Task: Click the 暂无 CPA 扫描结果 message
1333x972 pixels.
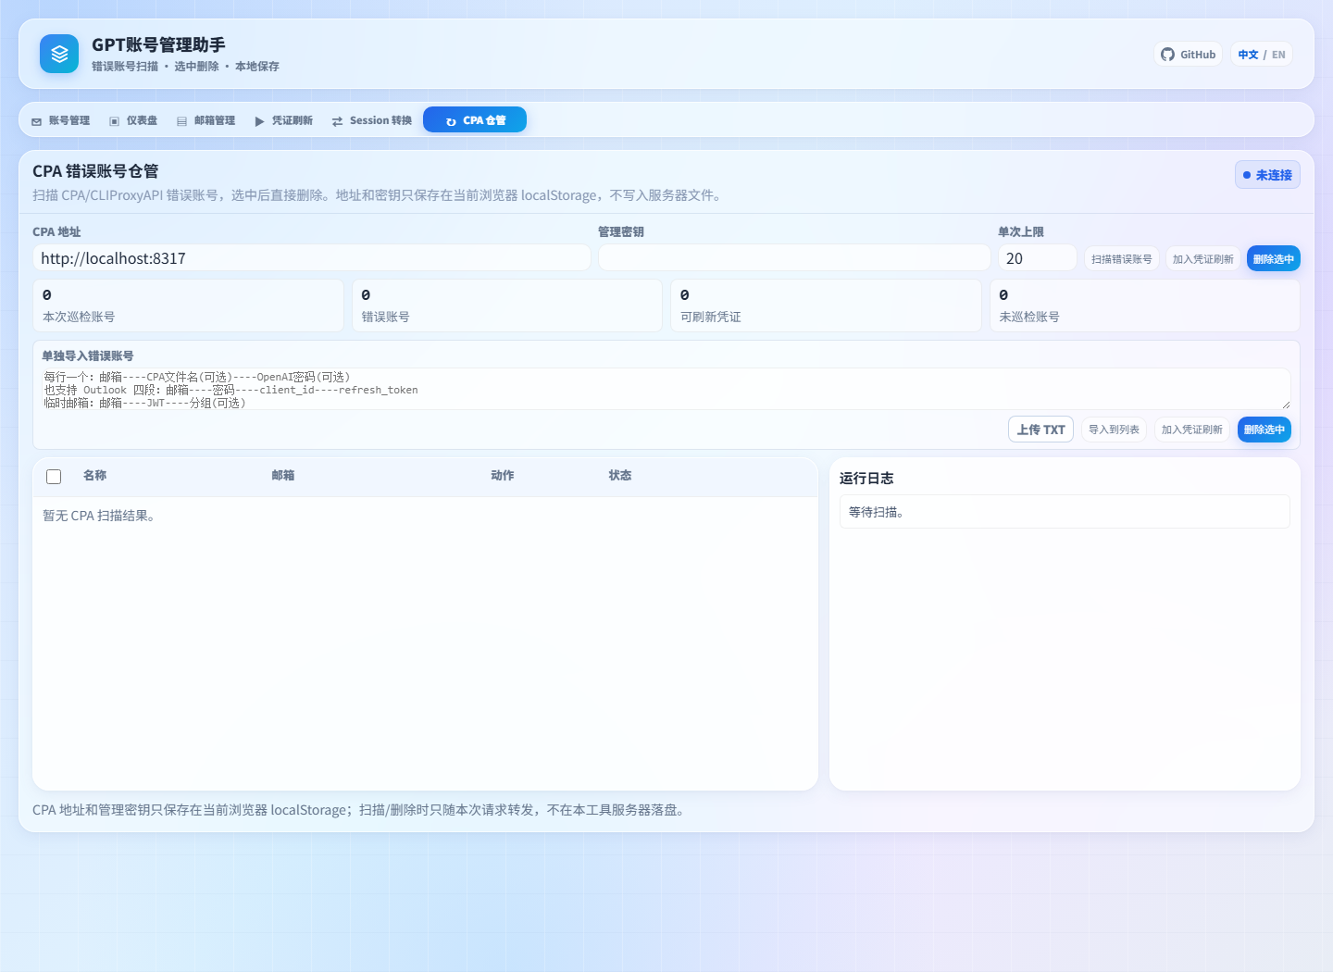Action: (101, 516)
